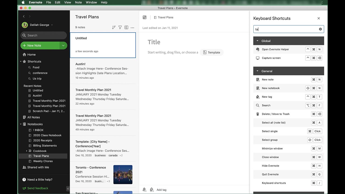The height and width of the screenshot is (194, 345).
Task: Click the Travel Plans notebook breadcrumb
Action: pyautogui.click(x=164, y=17)
